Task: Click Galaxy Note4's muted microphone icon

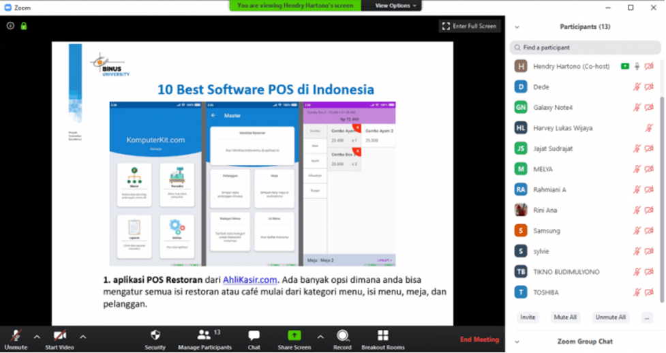Action: pos(637,108)
